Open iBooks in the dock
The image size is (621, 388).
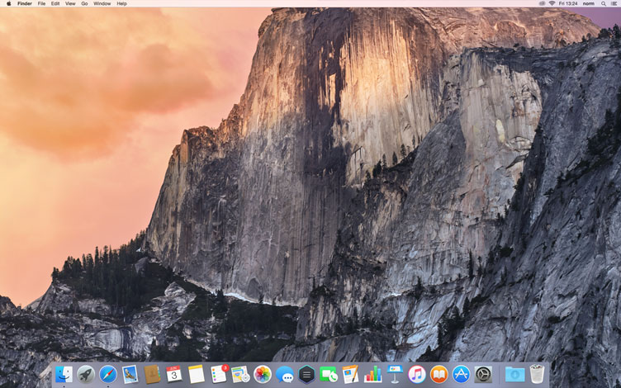tap(439, 375)
